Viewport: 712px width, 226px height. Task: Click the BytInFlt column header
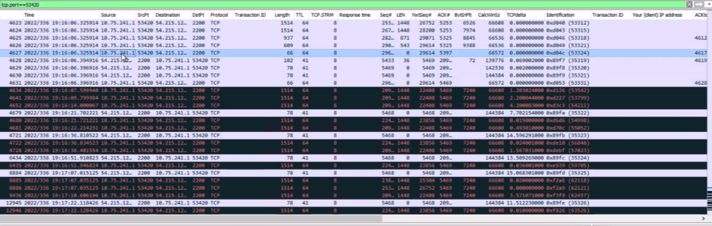point(465,15)
